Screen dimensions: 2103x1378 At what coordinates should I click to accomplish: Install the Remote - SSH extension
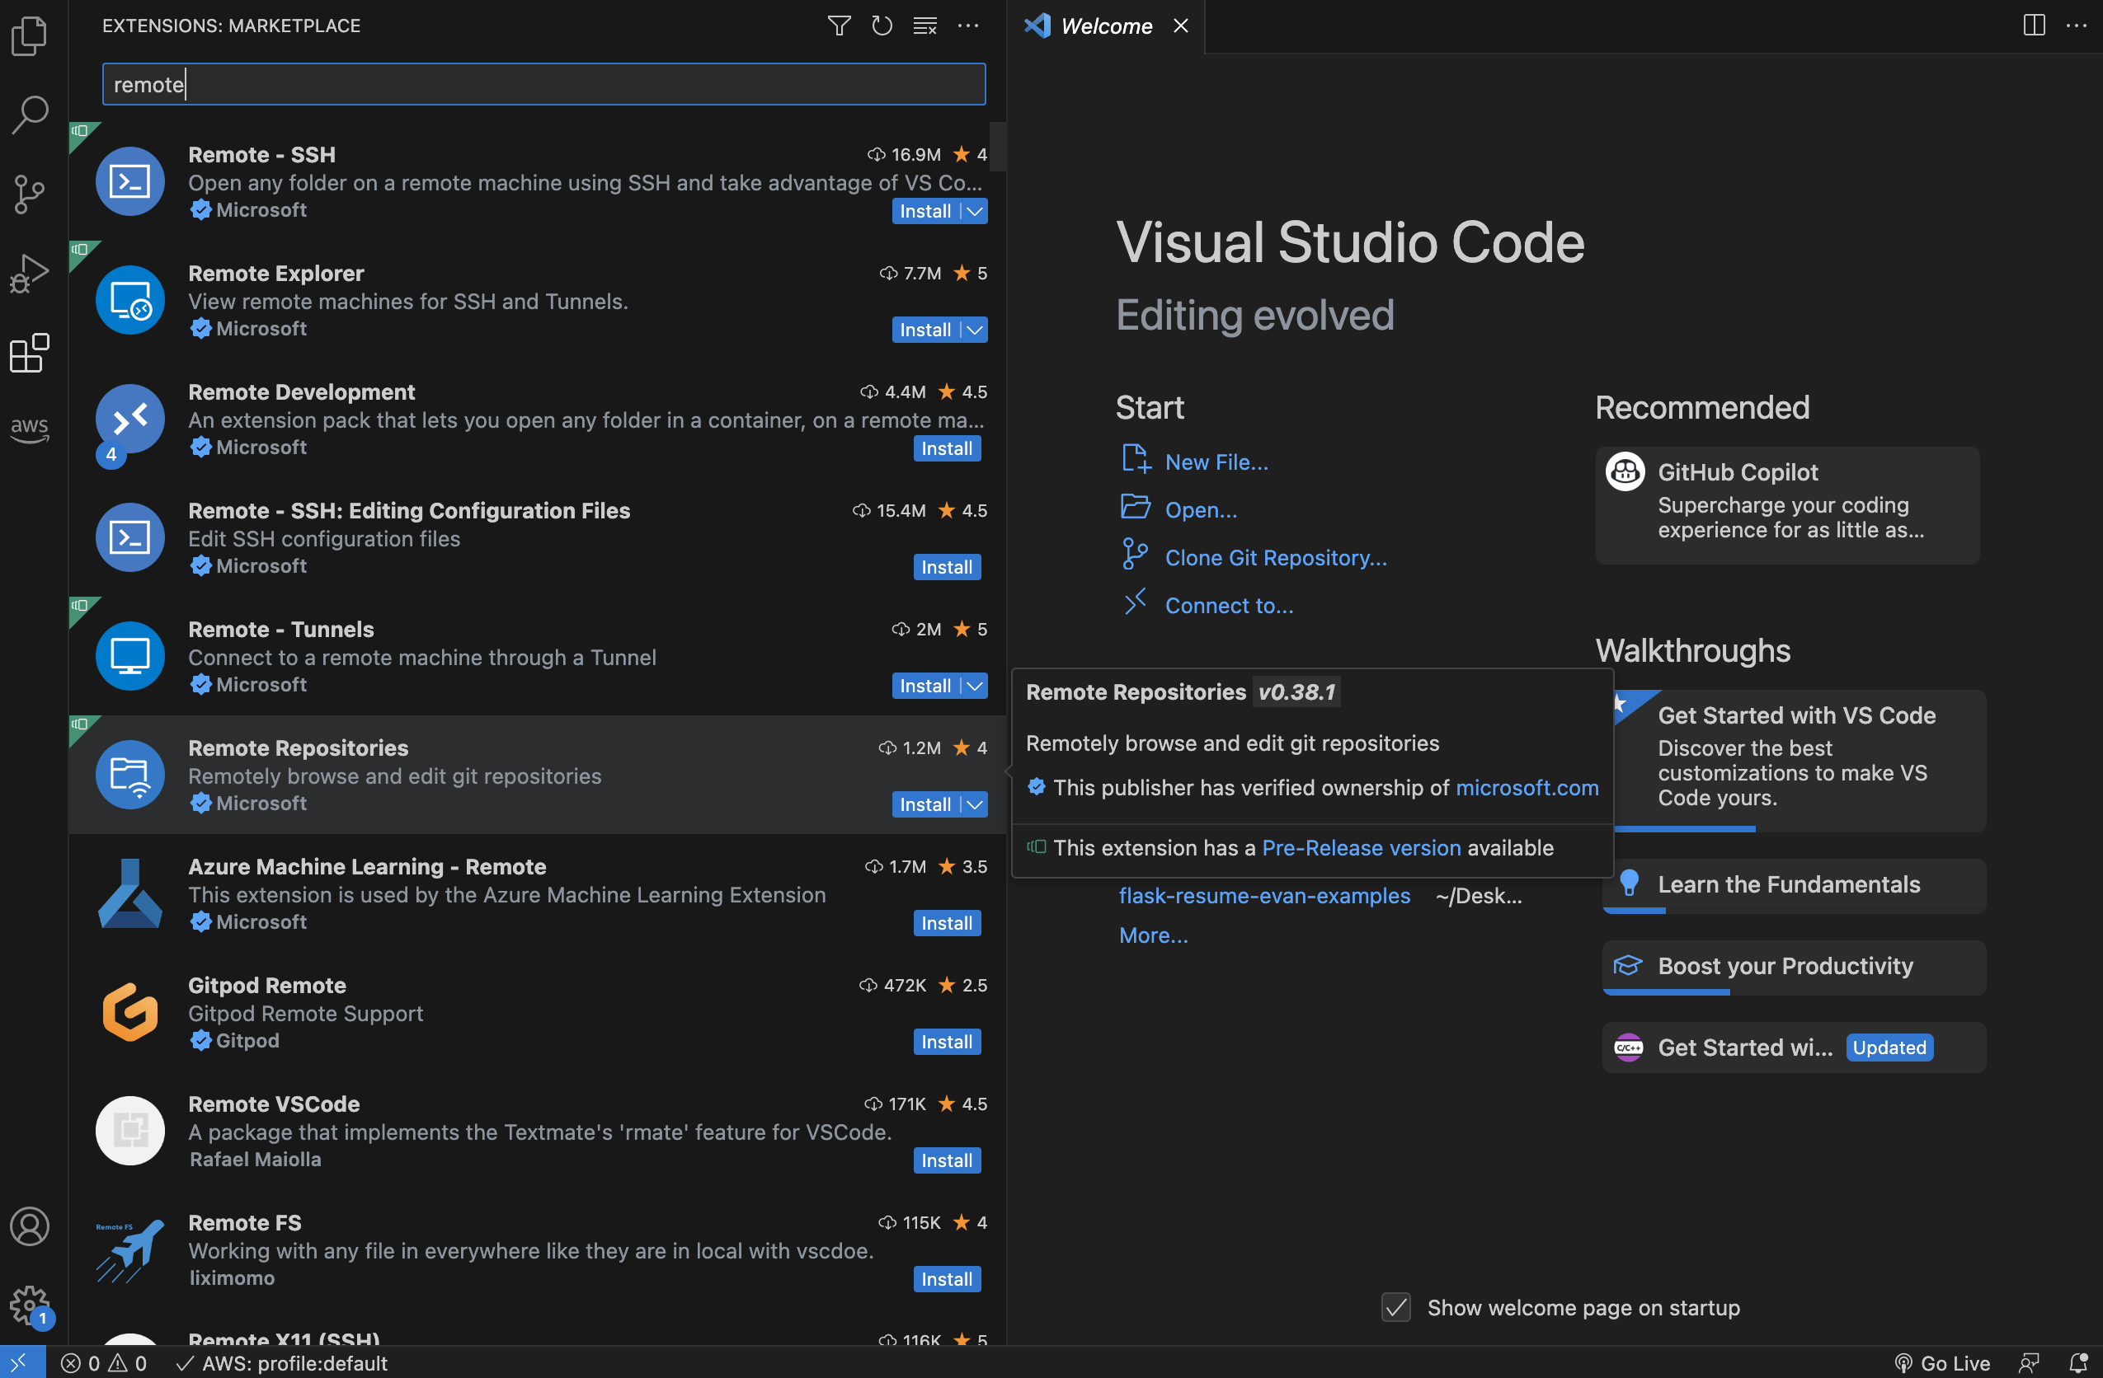(x=925, y=212)
